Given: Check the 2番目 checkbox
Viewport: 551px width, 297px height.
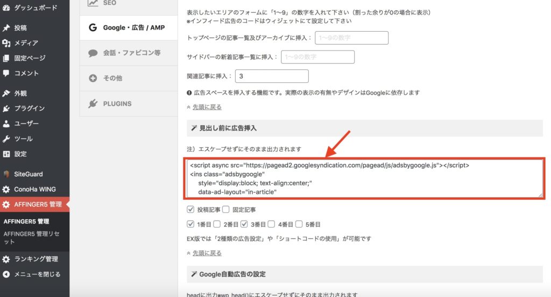Looking at the screenshot, I should click(x=217, y=224).
